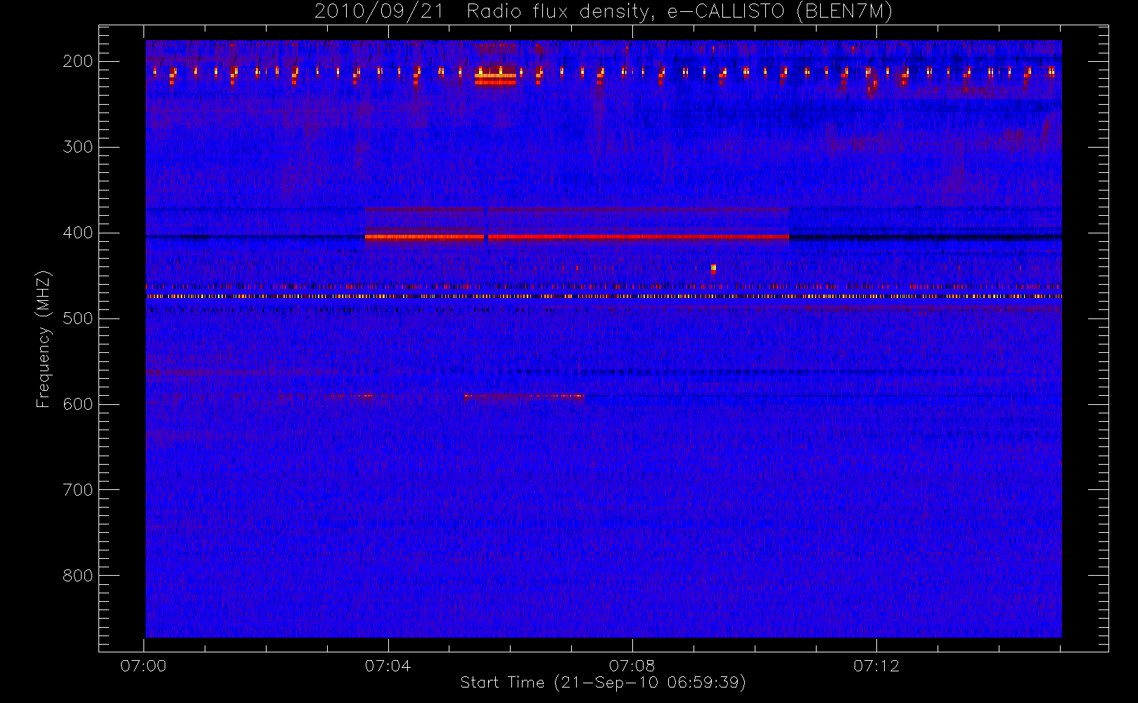The width and height of the screenshot is (1138, 703).
Task: Click the 600 frequency tick label
Action: (x=77, y=404)
